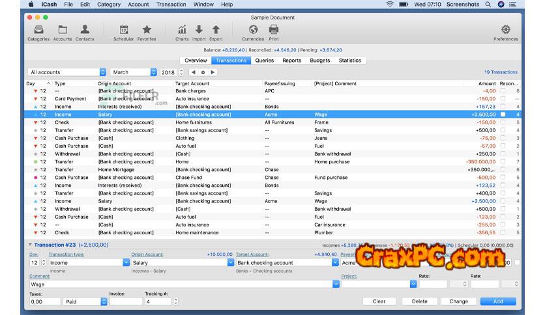Open the All accounts dropdown
The height and width of the screenshot is (315, 545).
tap(67, 72)
